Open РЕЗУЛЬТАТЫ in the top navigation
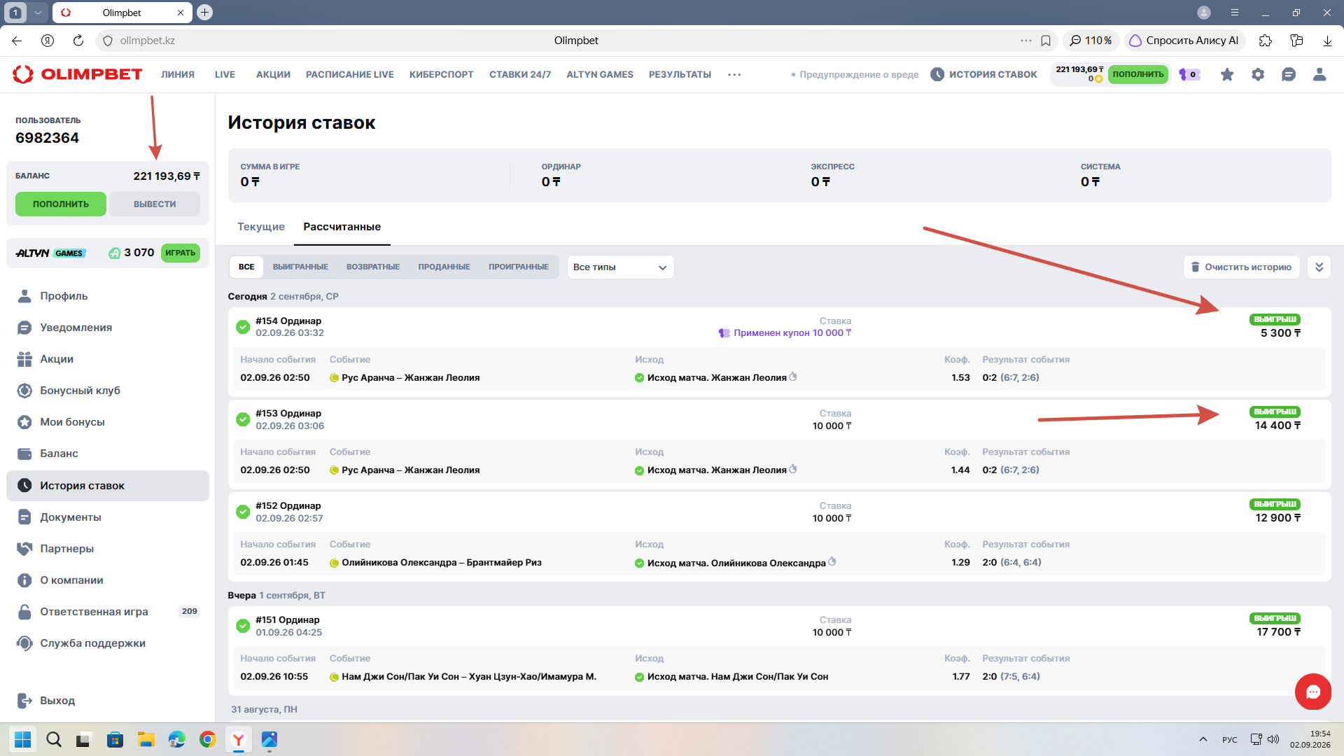Screen dimensions: 1344x756 pos(680,75)
